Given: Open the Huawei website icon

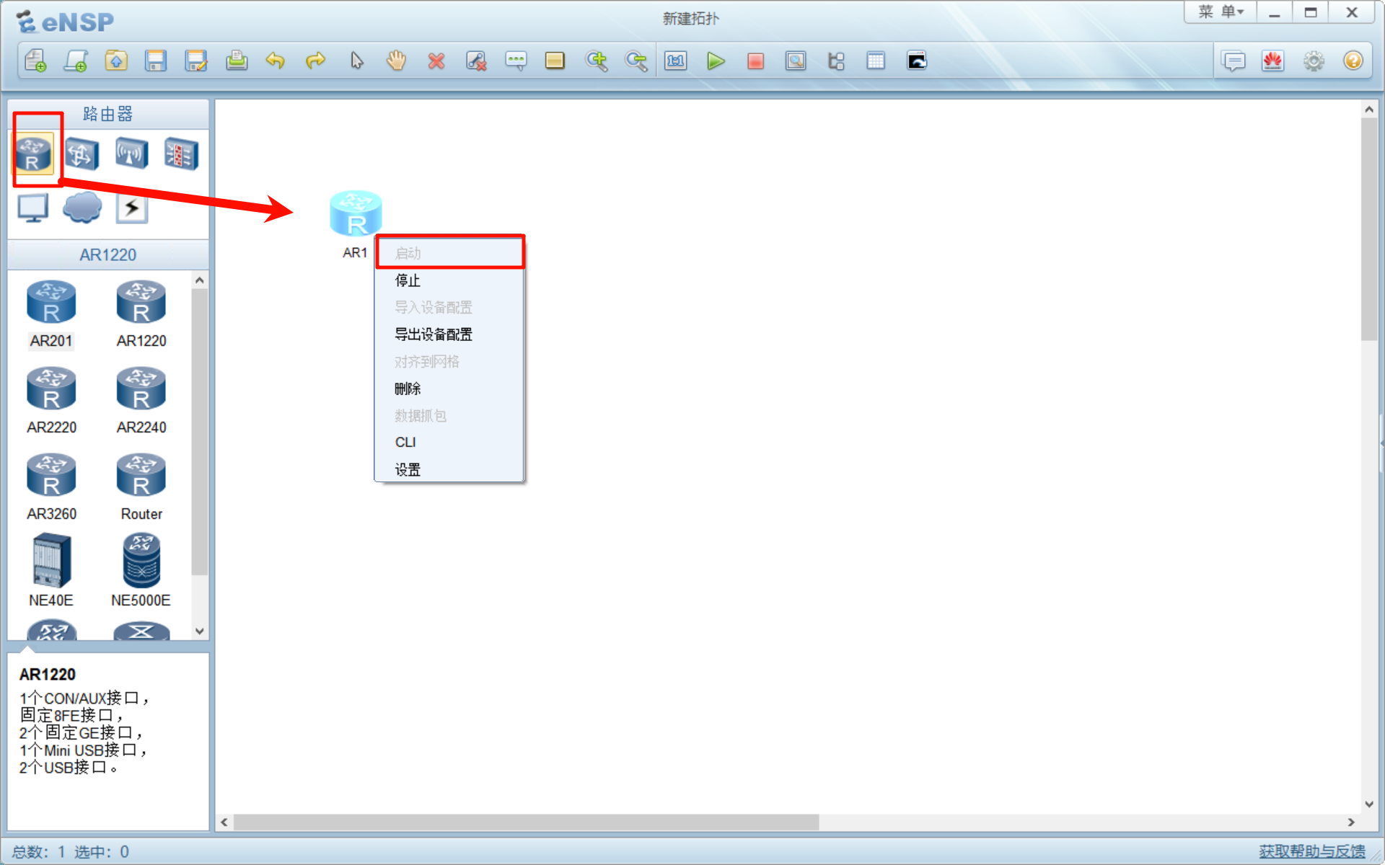Looking at the screenshot, I should point(1273,61).
